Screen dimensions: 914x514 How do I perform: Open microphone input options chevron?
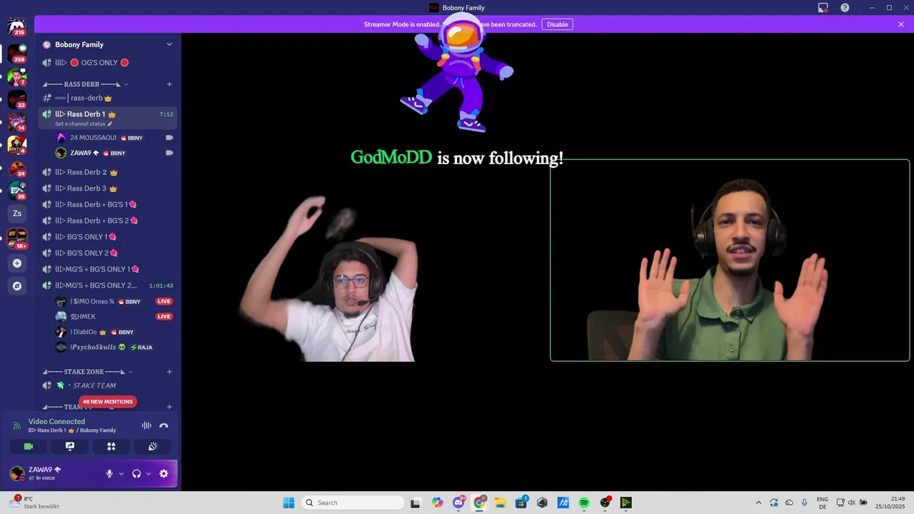[x=121, y=473]
